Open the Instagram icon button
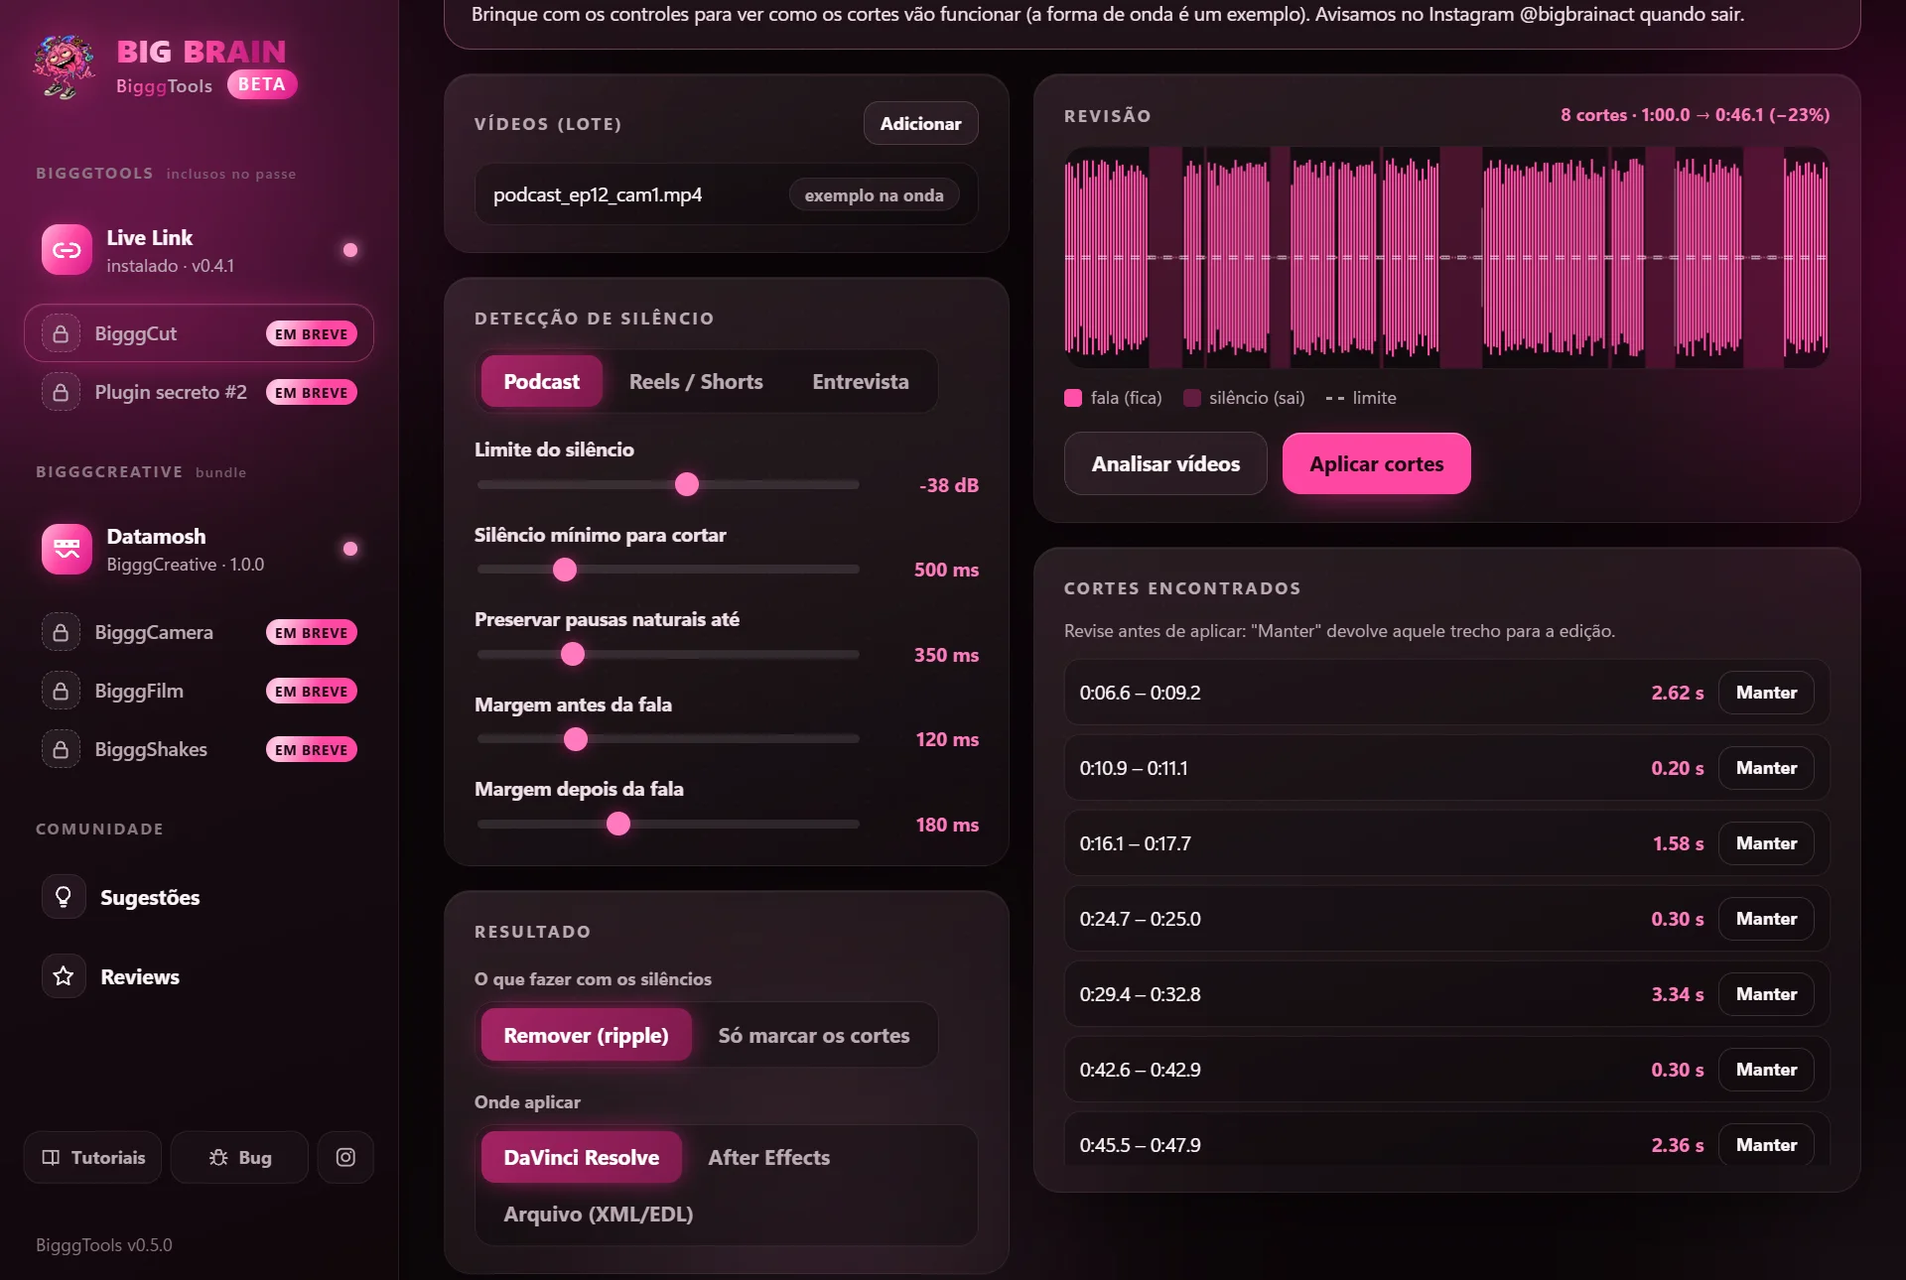Viewport: 1906px width, 1280px height. click(345, 1157)
